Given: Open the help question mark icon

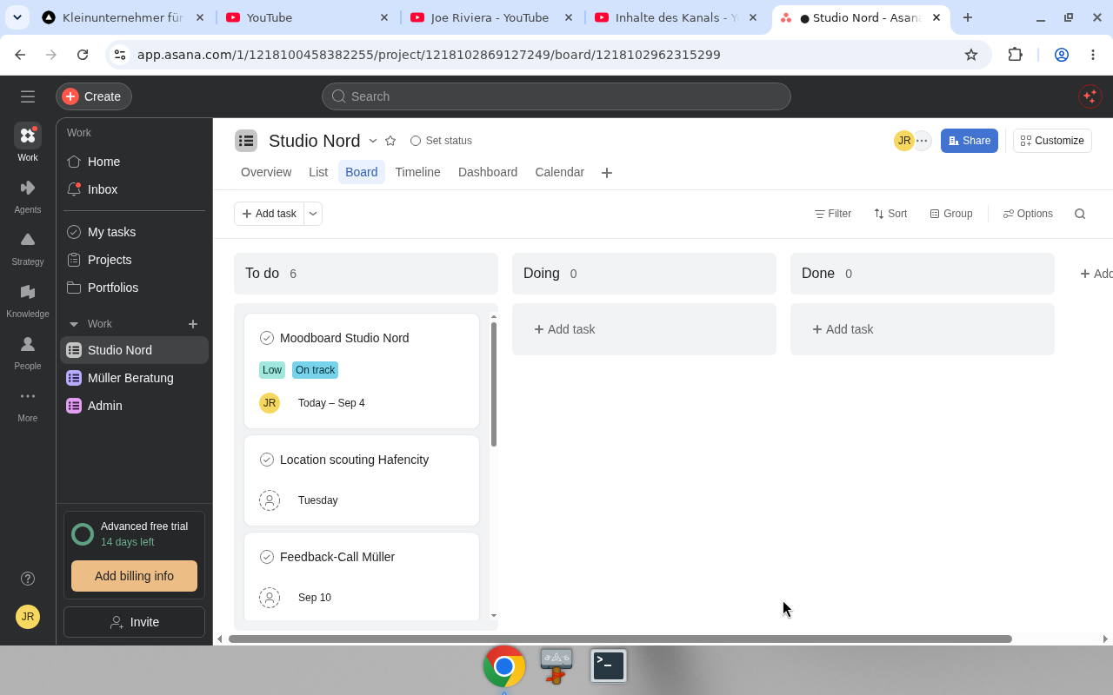Looking at the screenshot, I should coord(28,579).
